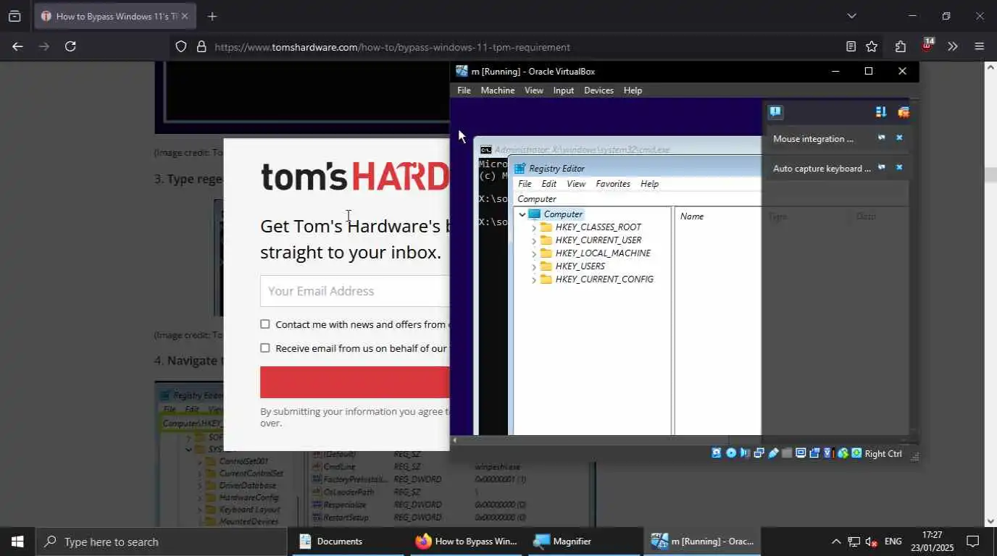Click the network status icon in VirtualBox
The width and height of the screenshot is (997, 556).
(759, 453)
